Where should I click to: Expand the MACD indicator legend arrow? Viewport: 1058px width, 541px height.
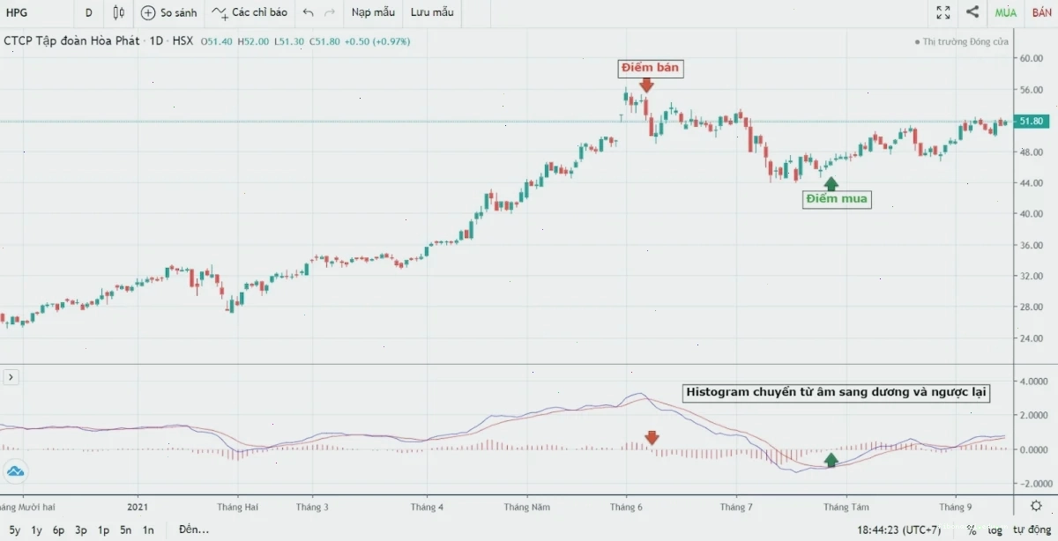(11, 377)
